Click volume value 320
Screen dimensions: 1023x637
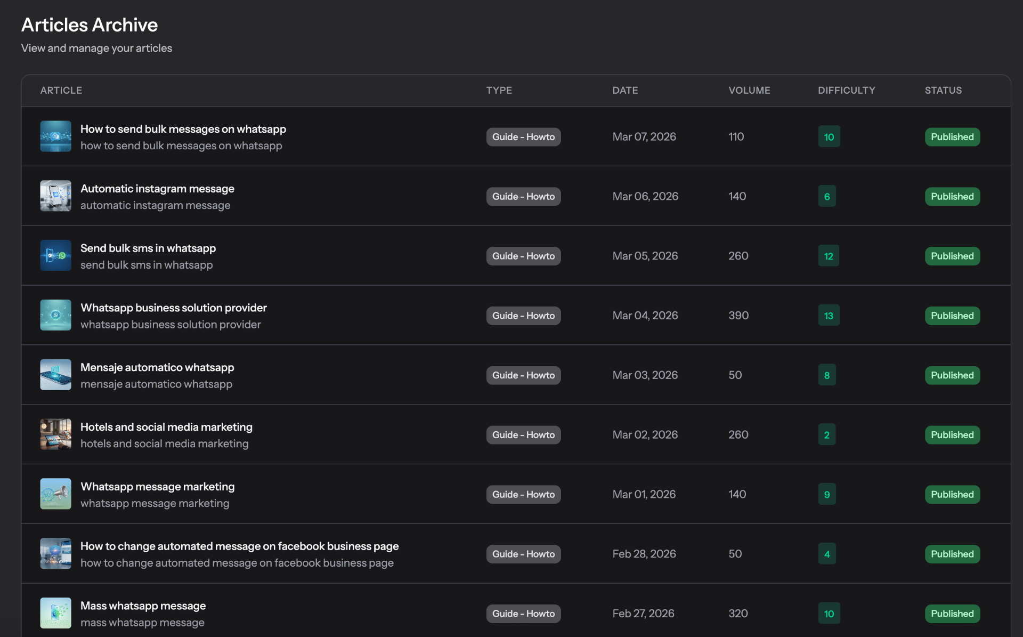[738, 614]
